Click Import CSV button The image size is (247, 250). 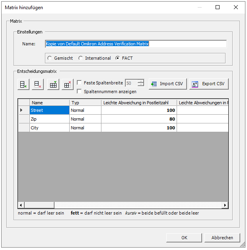[168, 84]
